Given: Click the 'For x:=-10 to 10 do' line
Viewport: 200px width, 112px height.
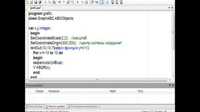Looking at the screenshot, I should (48, 53).
